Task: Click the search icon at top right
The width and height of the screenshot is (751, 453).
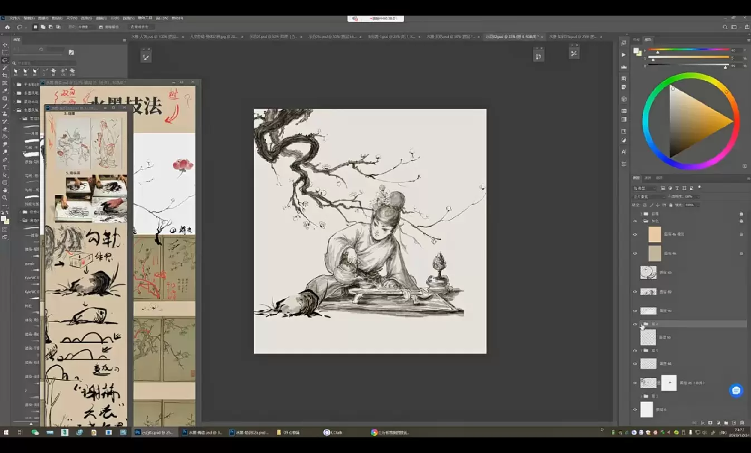Action: coord(725,27)
